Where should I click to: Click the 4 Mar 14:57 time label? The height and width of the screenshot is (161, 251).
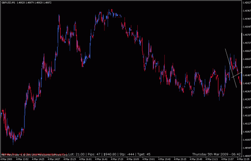(54, 159)
